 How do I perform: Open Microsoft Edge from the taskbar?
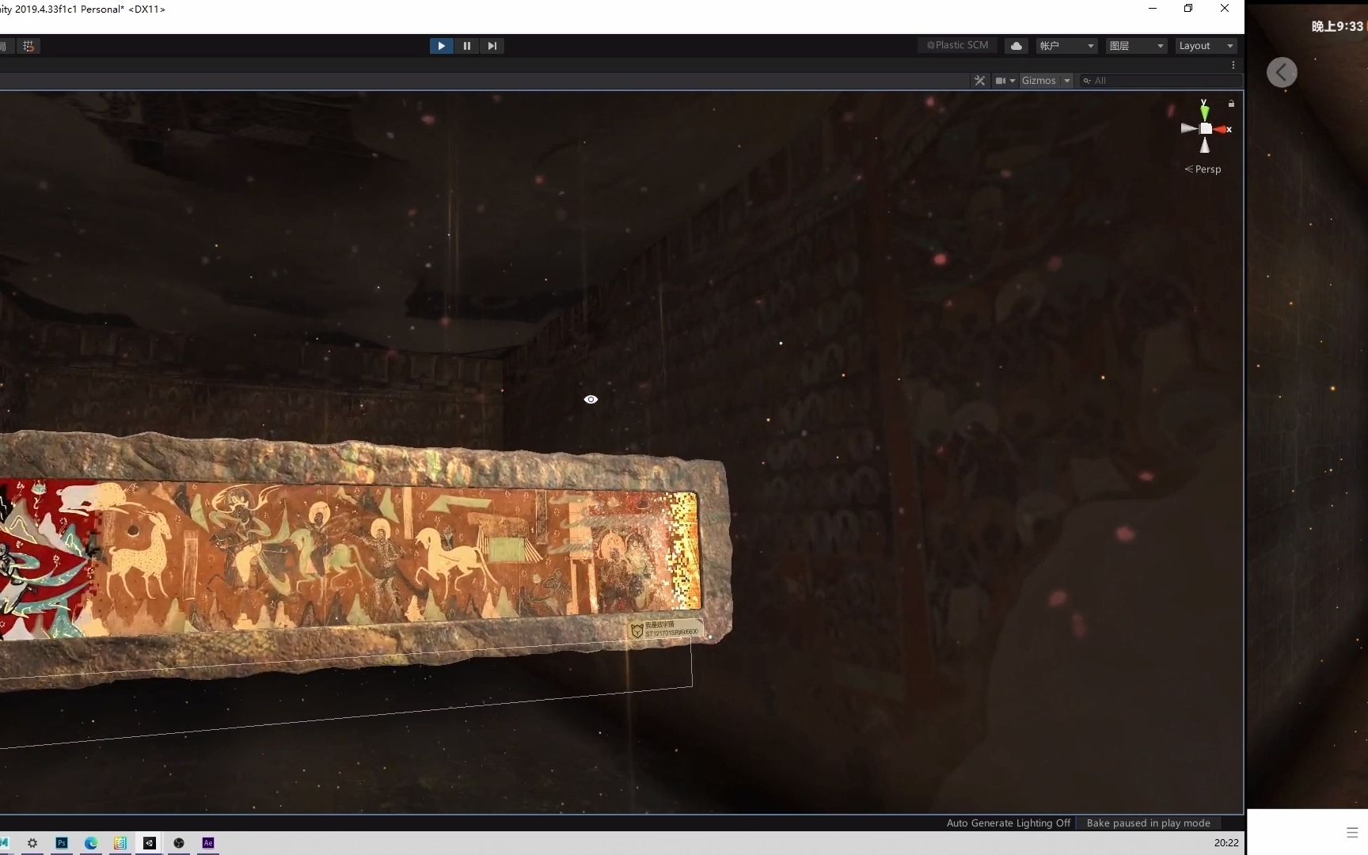(91, 843)
